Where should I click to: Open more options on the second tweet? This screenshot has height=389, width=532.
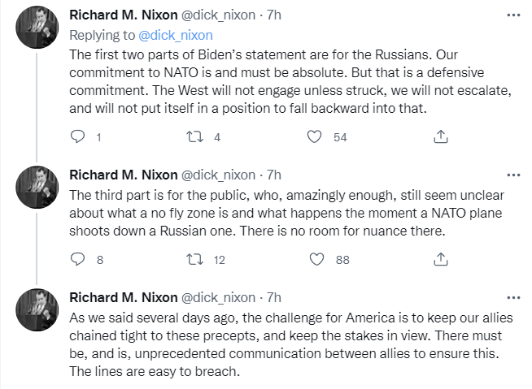point(512,175)
